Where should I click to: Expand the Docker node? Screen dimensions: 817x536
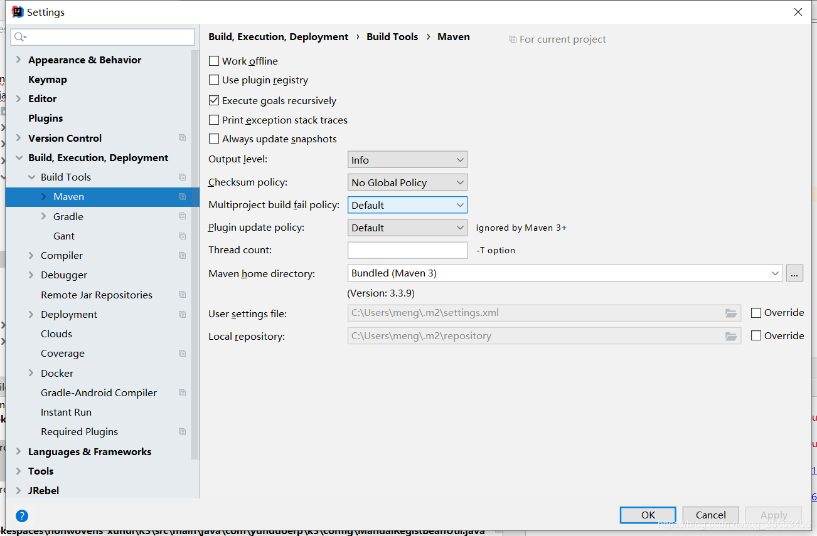click(31, 373)
